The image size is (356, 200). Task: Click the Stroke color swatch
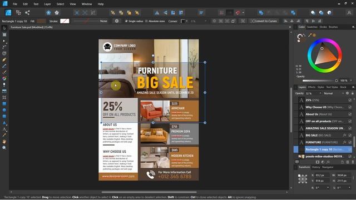click(65, 21)
